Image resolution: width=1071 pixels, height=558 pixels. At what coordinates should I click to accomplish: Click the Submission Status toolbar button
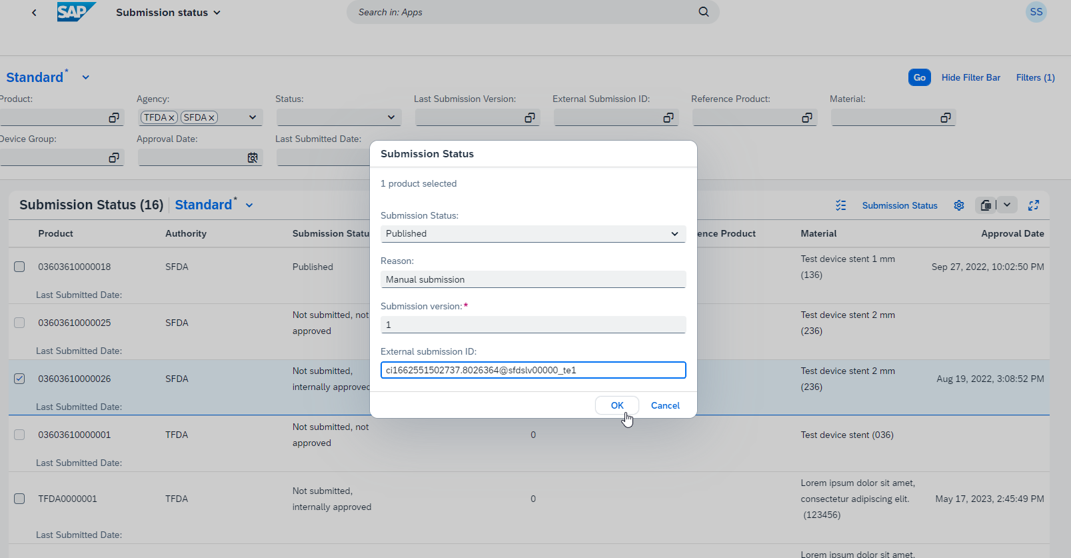pyautogui.click(x=900, y=205)
